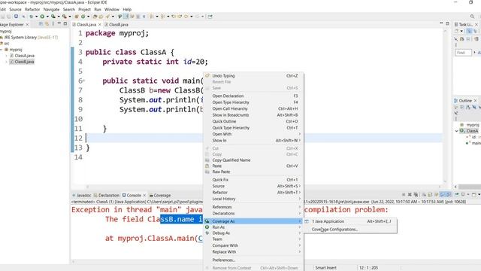The height and width of the screenshot is (271, 481).
Task: Switch to Coverage view tab
Action: tap(160, 196)
